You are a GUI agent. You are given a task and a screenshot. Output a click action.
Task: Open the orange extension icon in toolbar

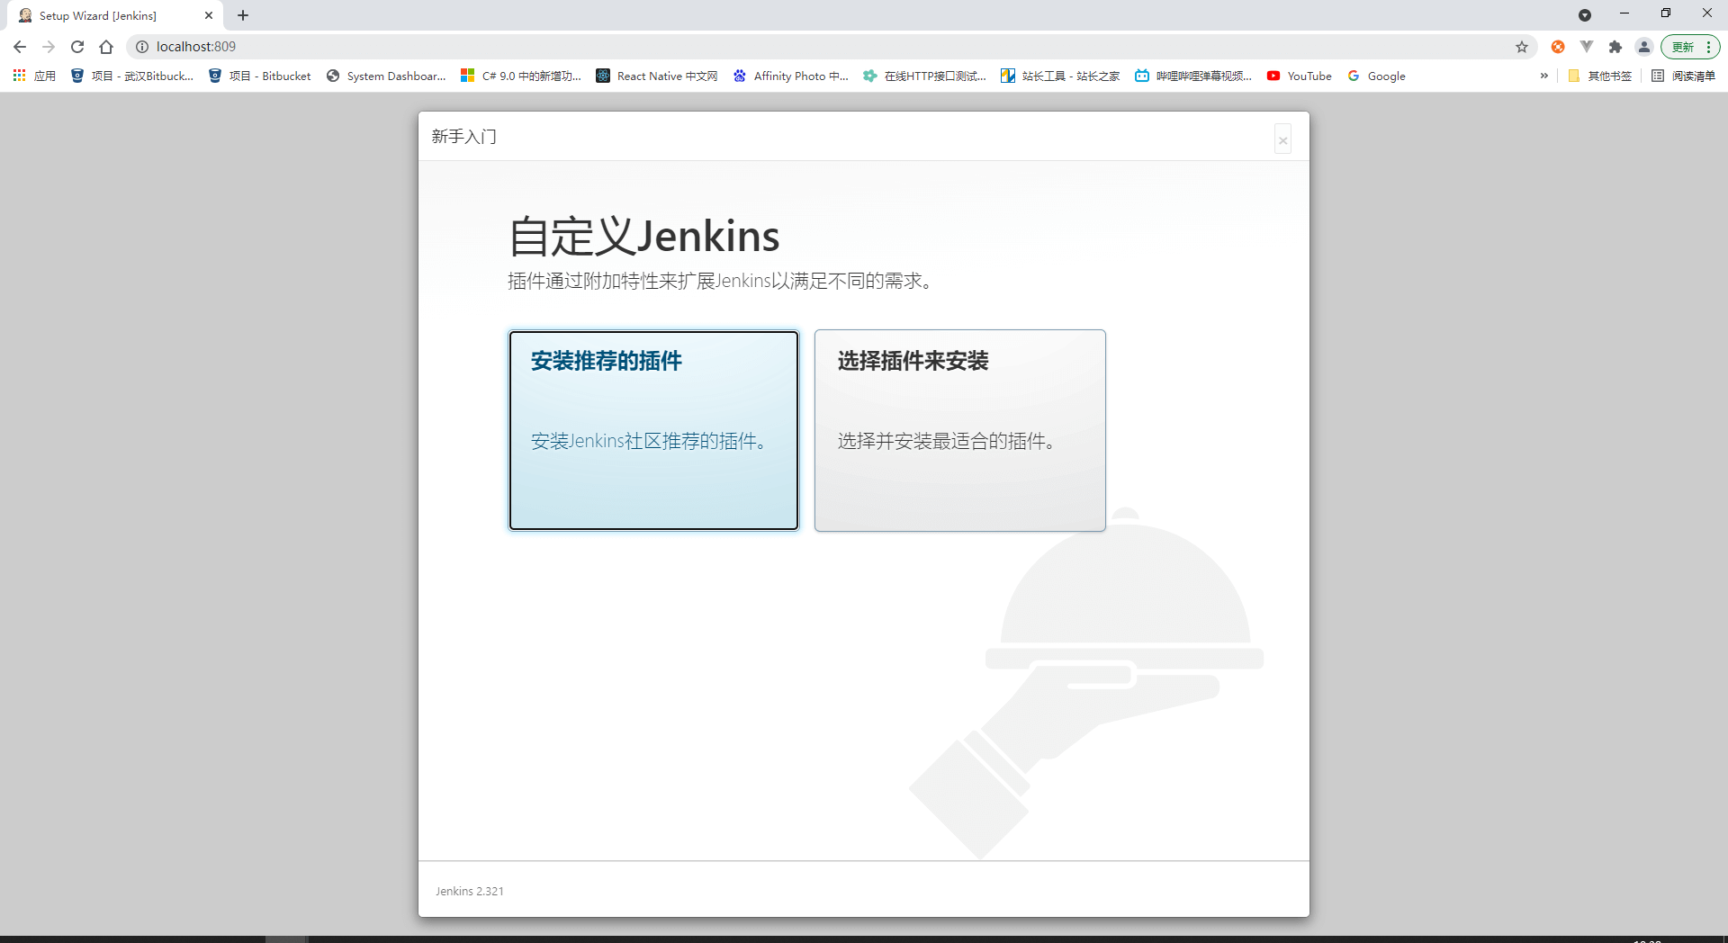1558,47
